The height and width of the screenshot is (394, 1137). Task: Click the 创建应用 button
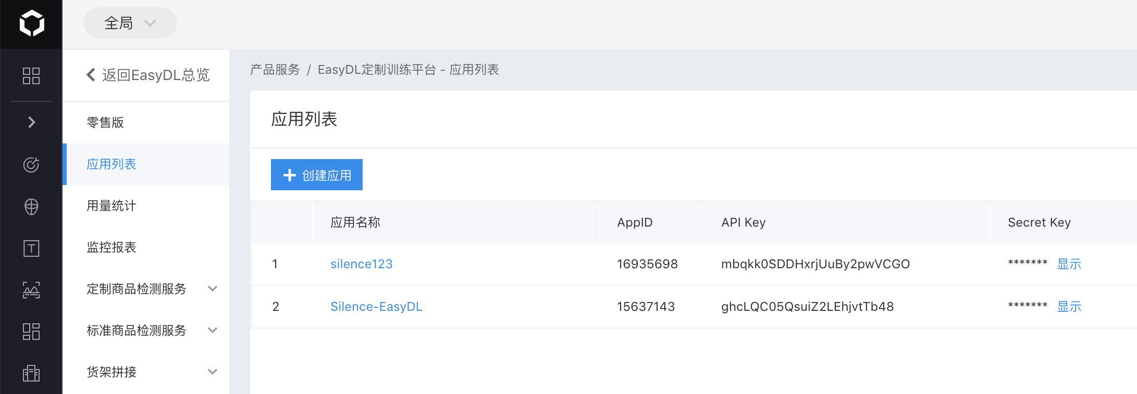coord(316,175)
